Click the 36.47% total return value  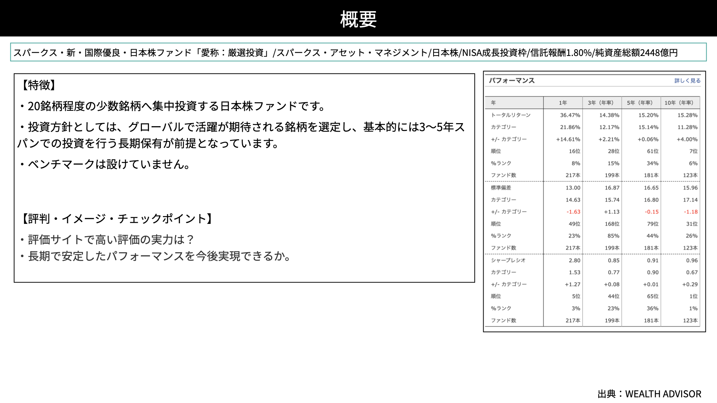click(570, 115)
